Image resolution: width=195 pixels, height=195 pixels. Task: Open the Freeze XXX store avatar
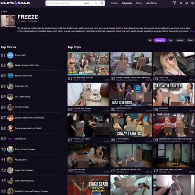[10, 55]
